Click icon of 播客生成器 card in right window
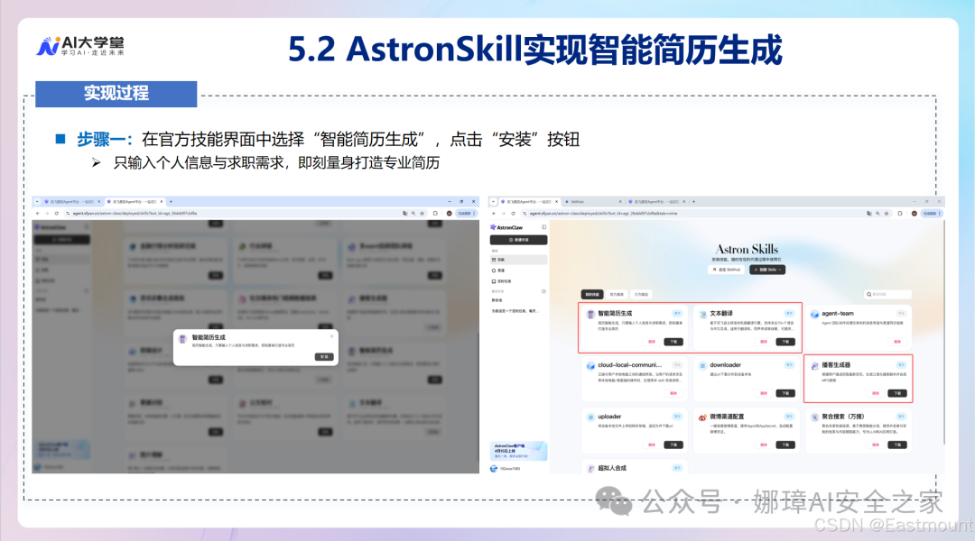This screenshot has height=541, width=975. 814,366
